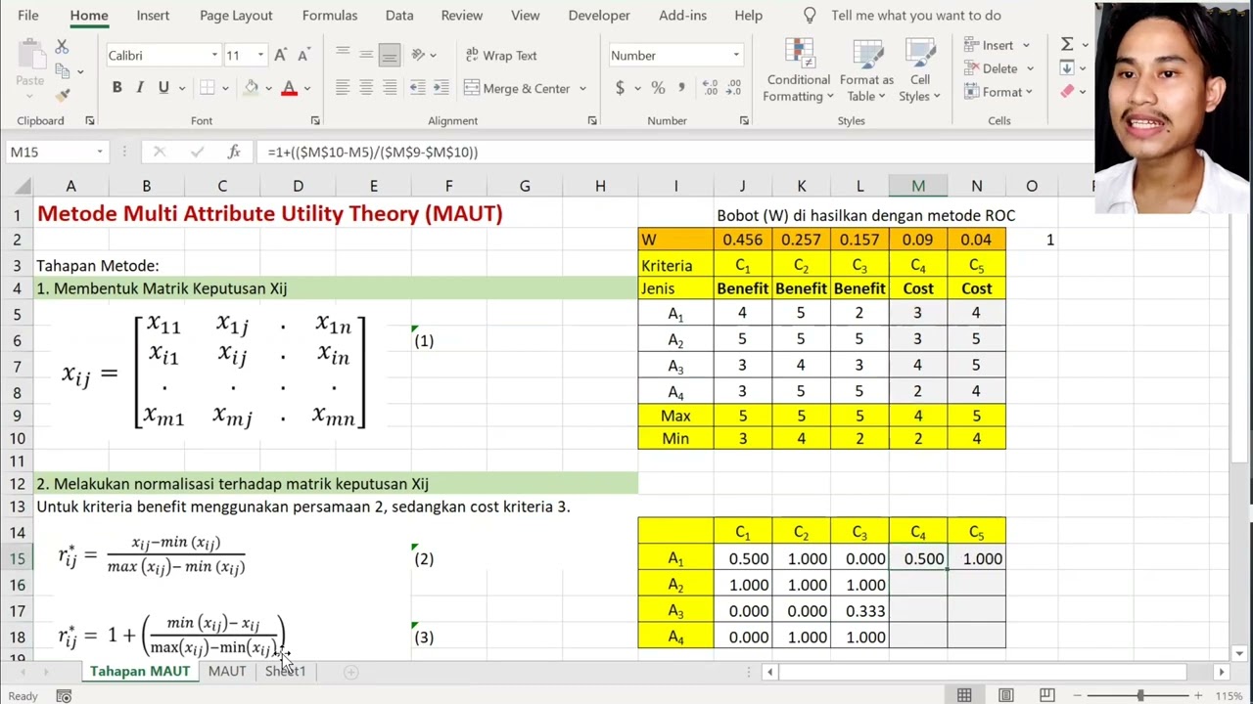Viewport: 1253px width, 704px height.
Task: Open the Font size dropdown
Action: (x=260, y=56)
